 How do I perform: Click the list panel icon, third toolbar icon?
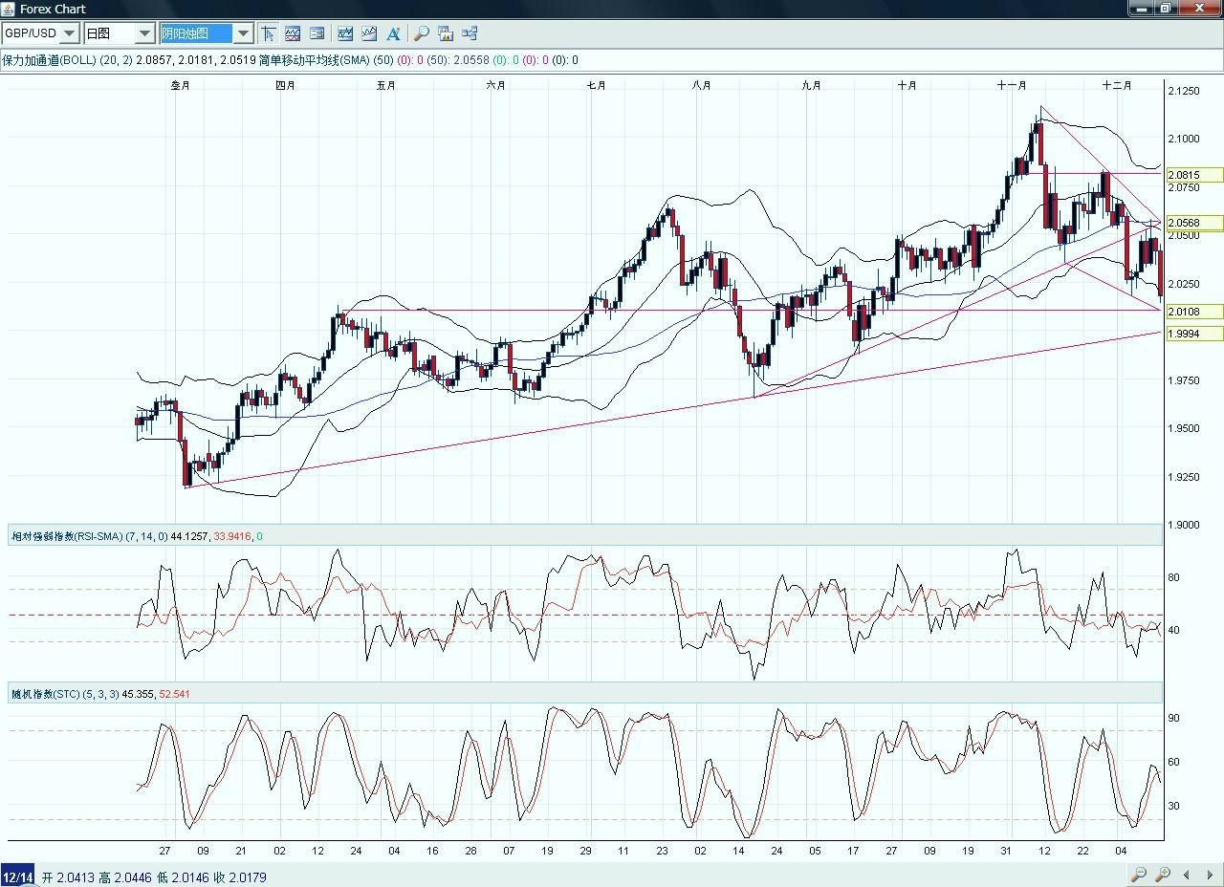click(317, 33)
